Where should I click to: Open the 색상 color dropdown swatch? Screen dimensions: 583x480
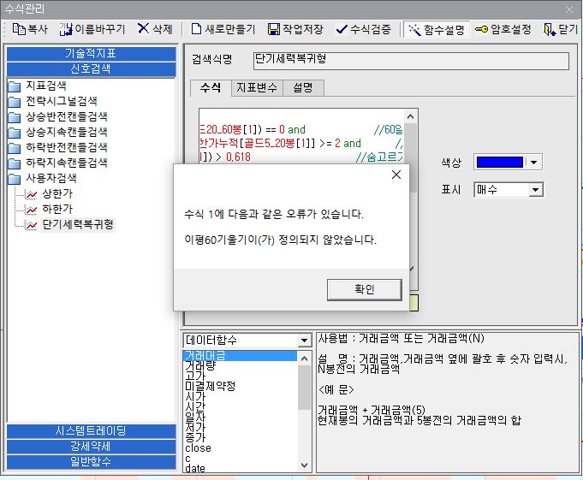[508, 162]
